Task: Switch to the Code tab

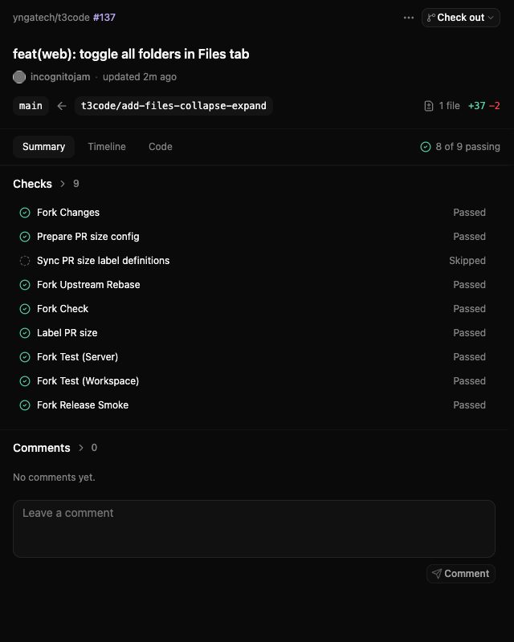Action: (x=161, y=147)
